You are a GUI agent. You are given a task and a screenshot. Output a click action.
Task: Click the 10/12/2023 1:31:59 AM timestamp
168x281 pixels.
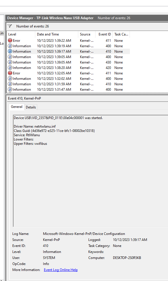(54, 84)
